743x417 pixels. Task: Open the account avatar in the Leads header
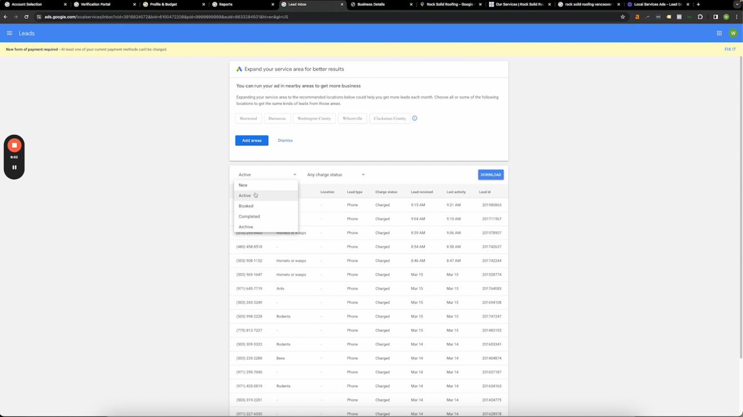click(733, 33)
